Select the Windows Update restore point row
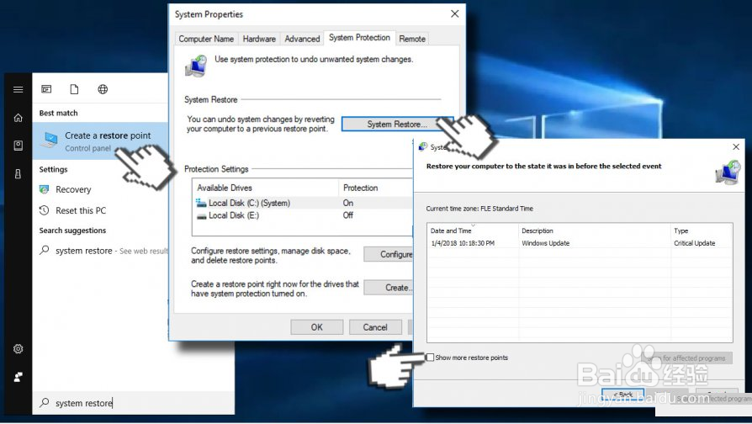Viewport: 752px width, 424px height. pos(580,243)
